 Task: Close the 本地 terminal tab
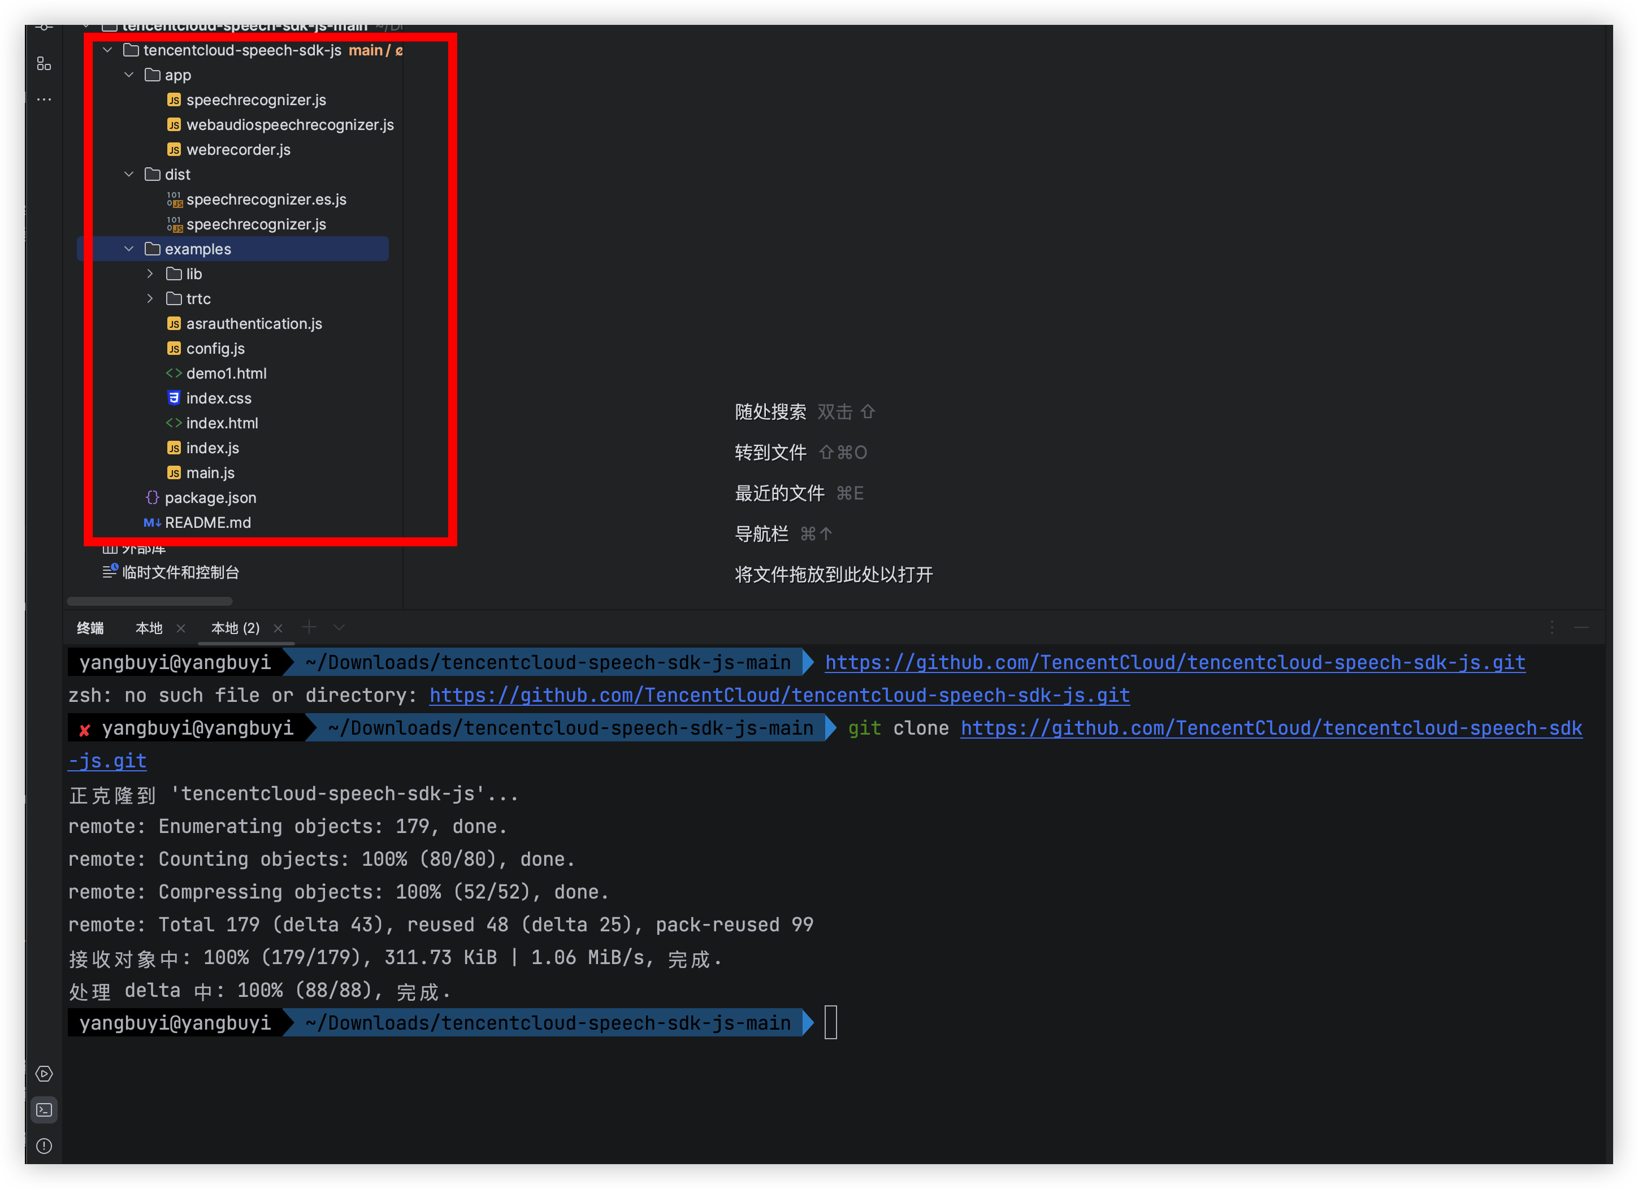click(181, 628)
